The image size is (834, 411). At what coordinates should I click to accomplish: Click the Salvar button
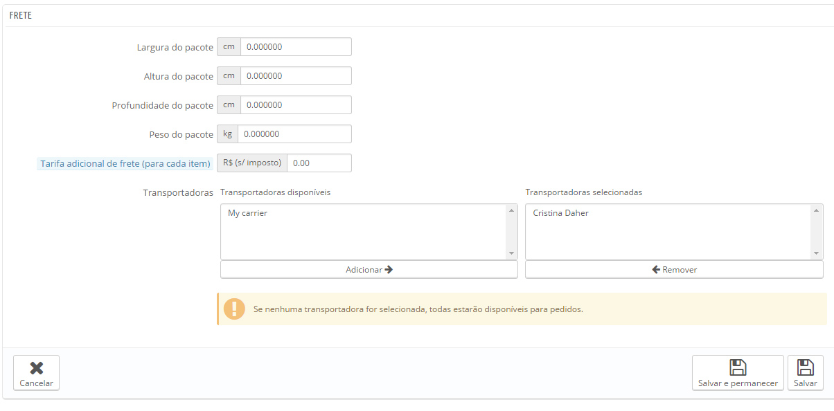(x=806, y=373)
